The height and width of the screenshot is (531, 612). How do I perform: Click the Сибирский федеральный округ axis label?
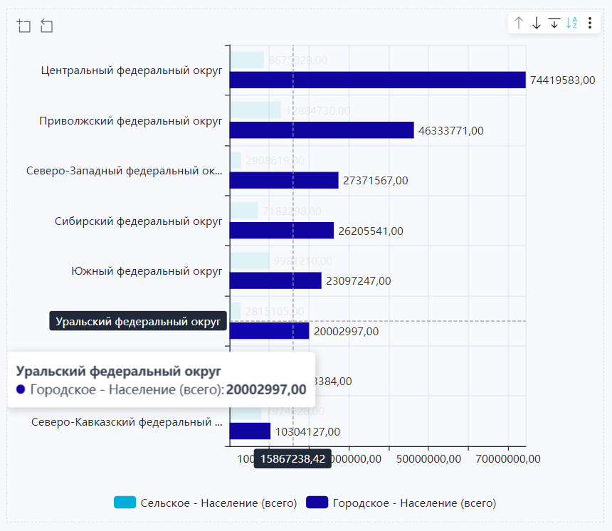139,221
